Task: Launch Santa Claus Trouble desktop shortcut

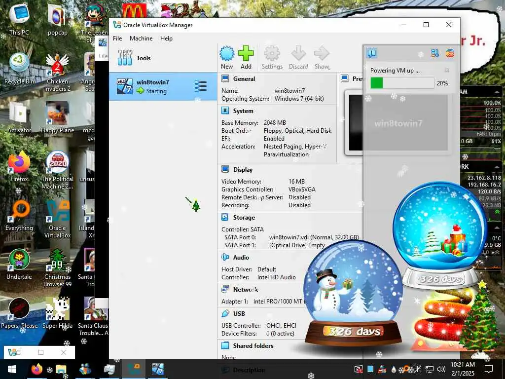Action: coord(93,317)
